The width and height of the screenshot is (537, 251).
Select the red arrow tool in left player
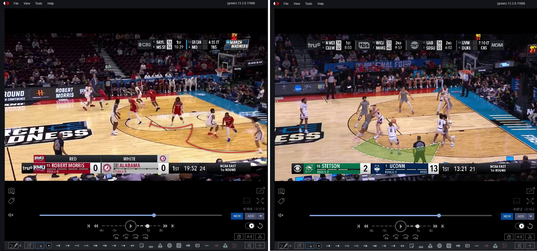tap(216, 245)
